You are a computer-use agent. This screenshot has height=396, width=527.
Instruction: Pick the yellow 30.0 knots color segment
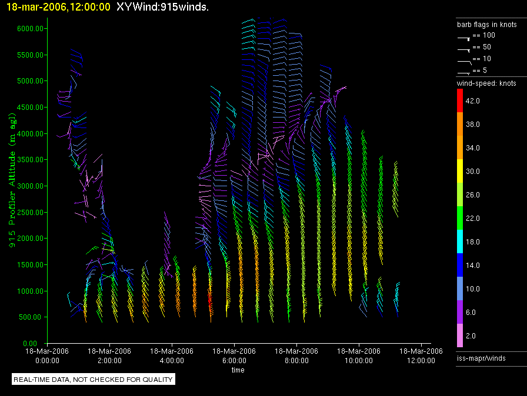point(460,172)
